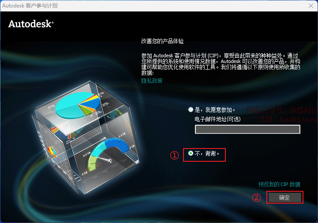Click the pie chart on the cube
Viewport: 318px width, 223px height.
78,105
